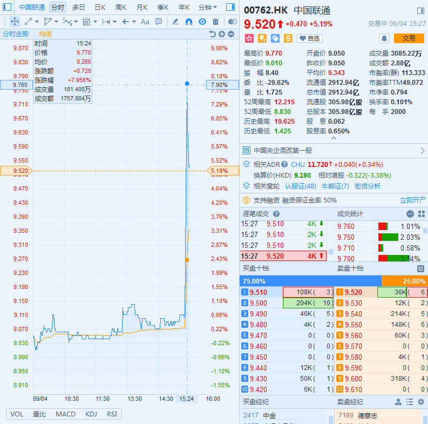The height and width of the screenshot is (424, 428).
Task: Select the move crosshair cursor tool
Action: [x=15, y=22]
